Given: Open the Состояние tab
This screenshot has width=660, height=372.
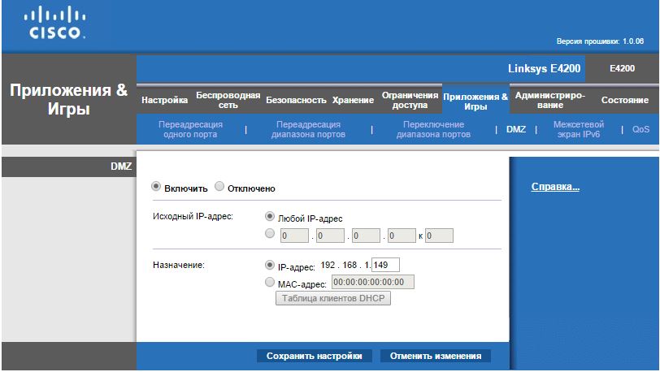Looking at the screenshot, I should tap(624, 101).
